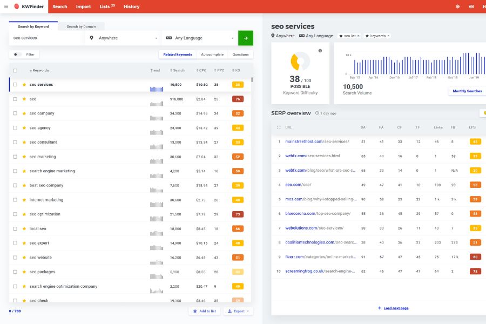486x324 pixels.
Task: Switch to the Search by Domain tab
Action: coord(82,26)
